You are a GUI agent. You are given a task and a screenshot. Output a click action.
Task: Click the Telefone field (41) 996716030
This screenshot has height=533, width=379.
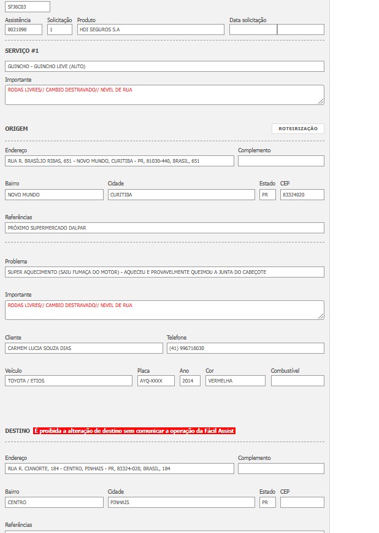(245, 348)
